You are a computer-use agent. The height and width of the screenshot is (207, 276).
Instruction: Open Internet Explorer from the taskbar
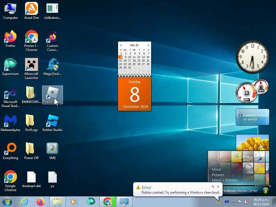[x=24, y=202]
